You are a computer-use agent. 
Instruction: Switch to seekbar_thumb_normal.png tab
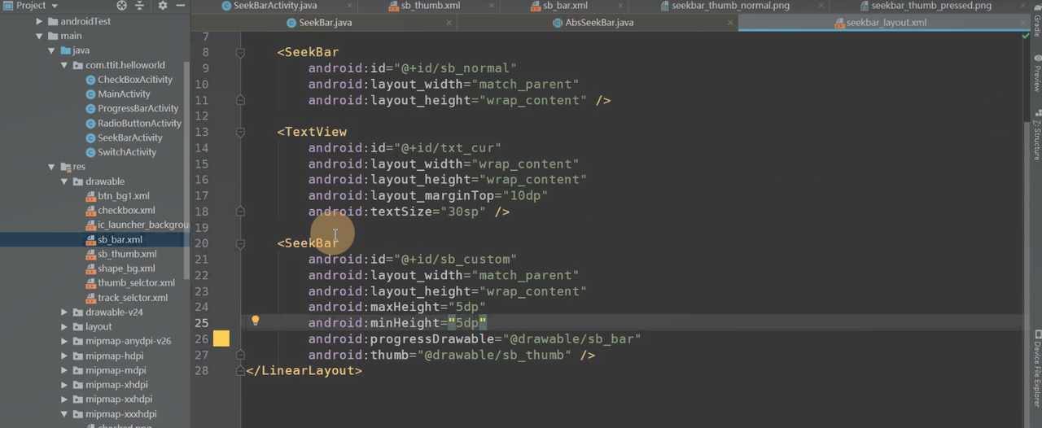coord(730,6)
